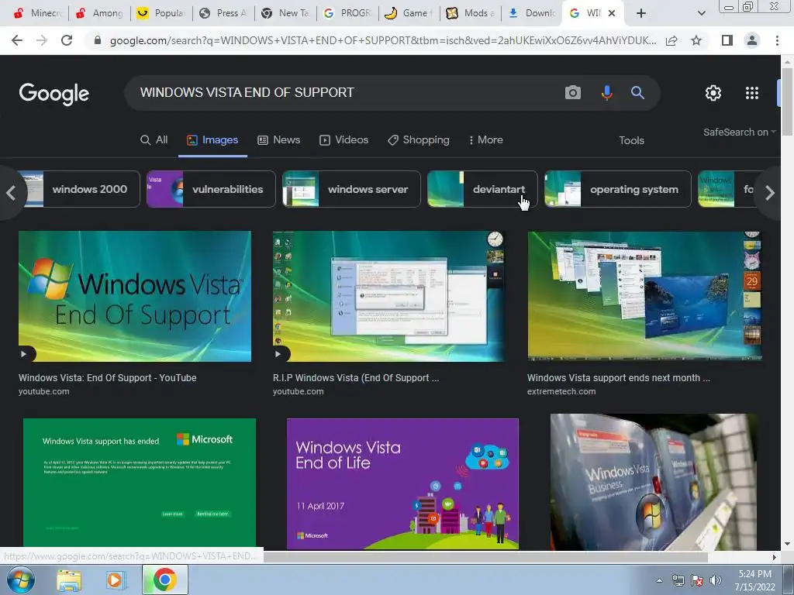Bookmark page with the star icon
The height and width of the screenshot is (595, 794).
696,40
